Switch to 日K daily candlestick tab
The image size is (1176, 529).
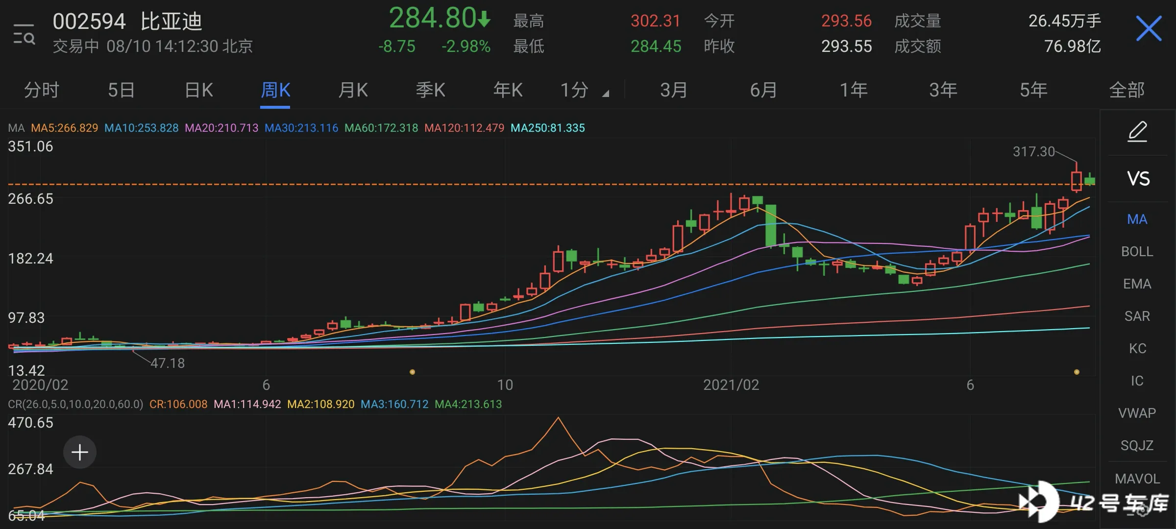(x=198, y=90)
